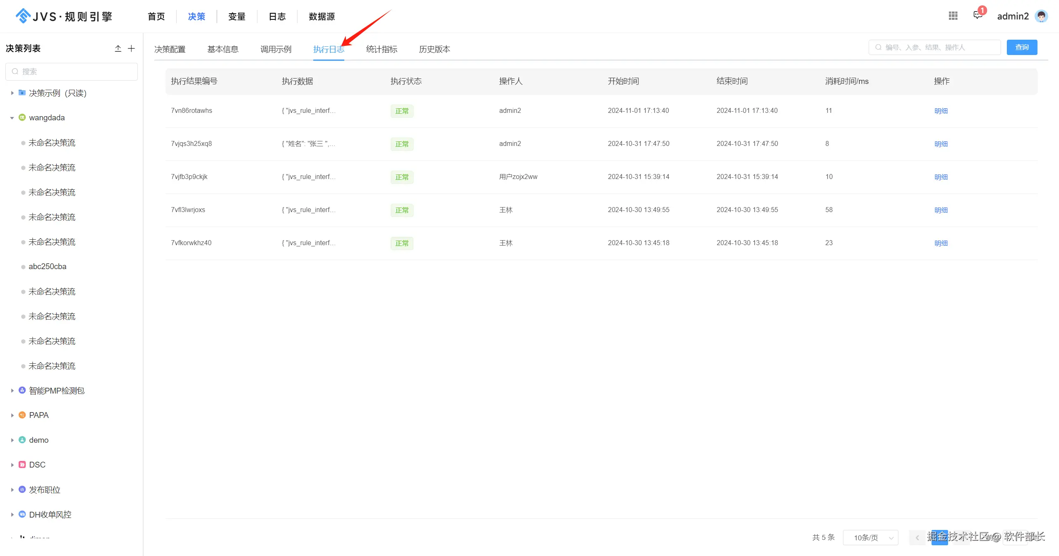Open 明细 for record 7vn86rotawhs
Image resolution: width=1059 pixels, height=556 pixels.
941,111
